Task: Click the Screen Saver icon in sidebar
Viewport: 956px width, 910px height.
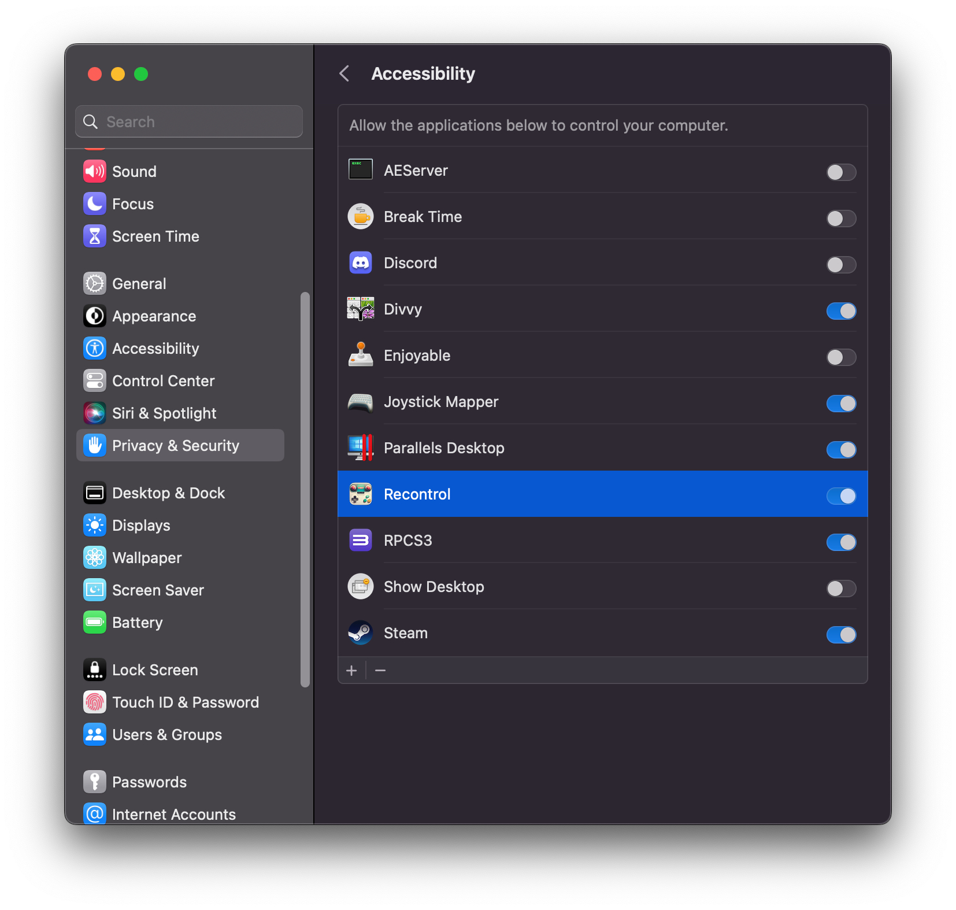Action: (x=95, y=590)
